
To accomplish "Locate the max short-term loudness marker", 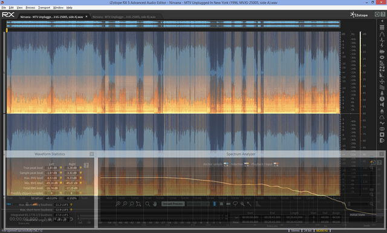I will tap(71, 210).
